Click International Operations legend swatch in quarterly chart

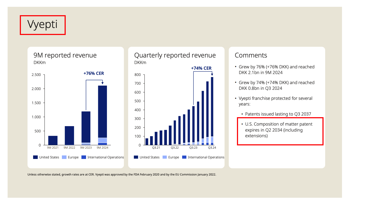click(x=184, y=157)
